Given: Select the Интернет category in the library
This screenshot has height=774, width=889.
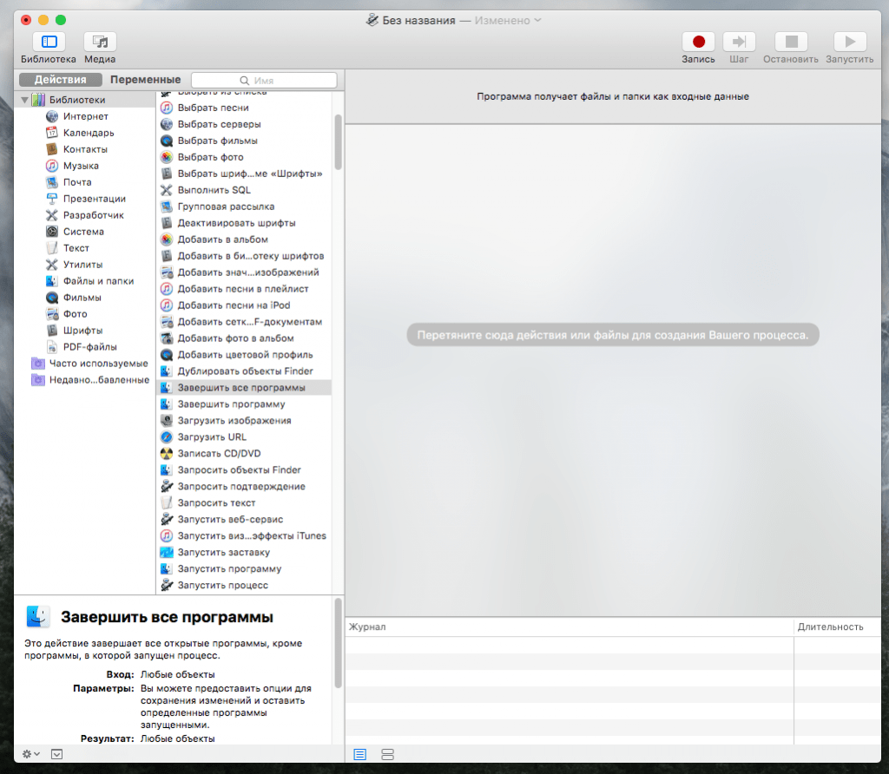Looking at the screenshot, I should pos(85,116).
